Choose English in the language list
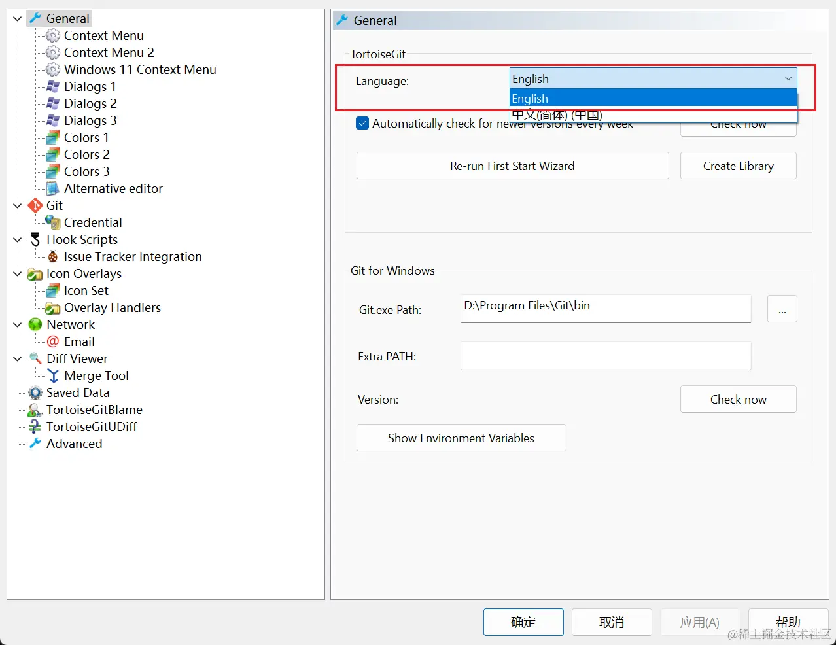 (653, 98)
